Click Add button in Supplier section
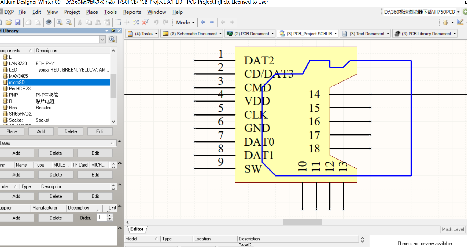The height and width of the screenshot is (247, 467). [x=16, y=218]
